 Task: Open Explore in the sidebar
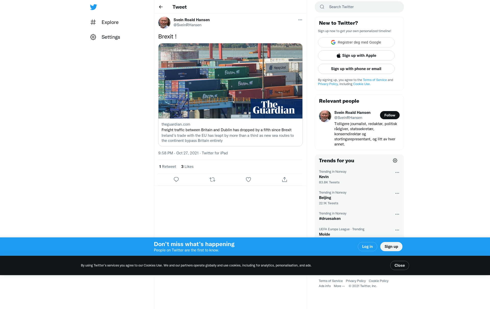pos(104,22)
